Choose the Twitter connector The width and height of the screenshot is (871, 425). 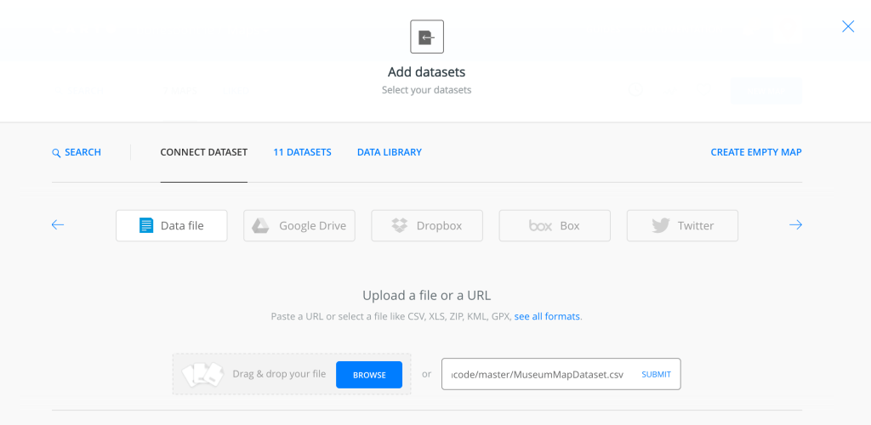tap(682, 226)
